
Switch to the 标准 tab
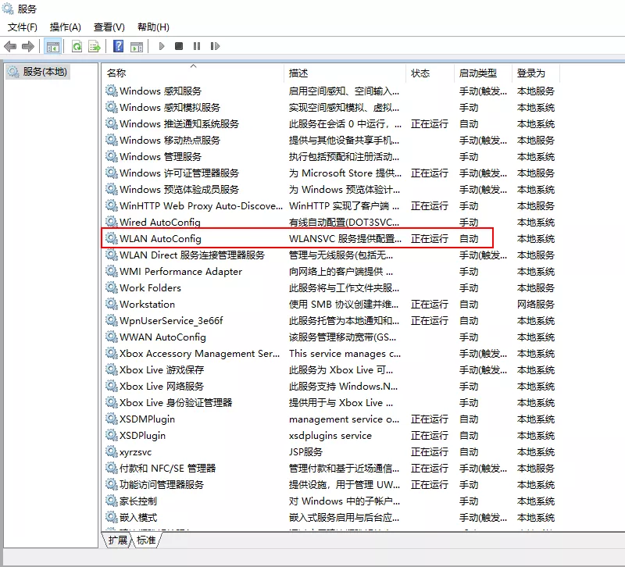pos(146,540)
